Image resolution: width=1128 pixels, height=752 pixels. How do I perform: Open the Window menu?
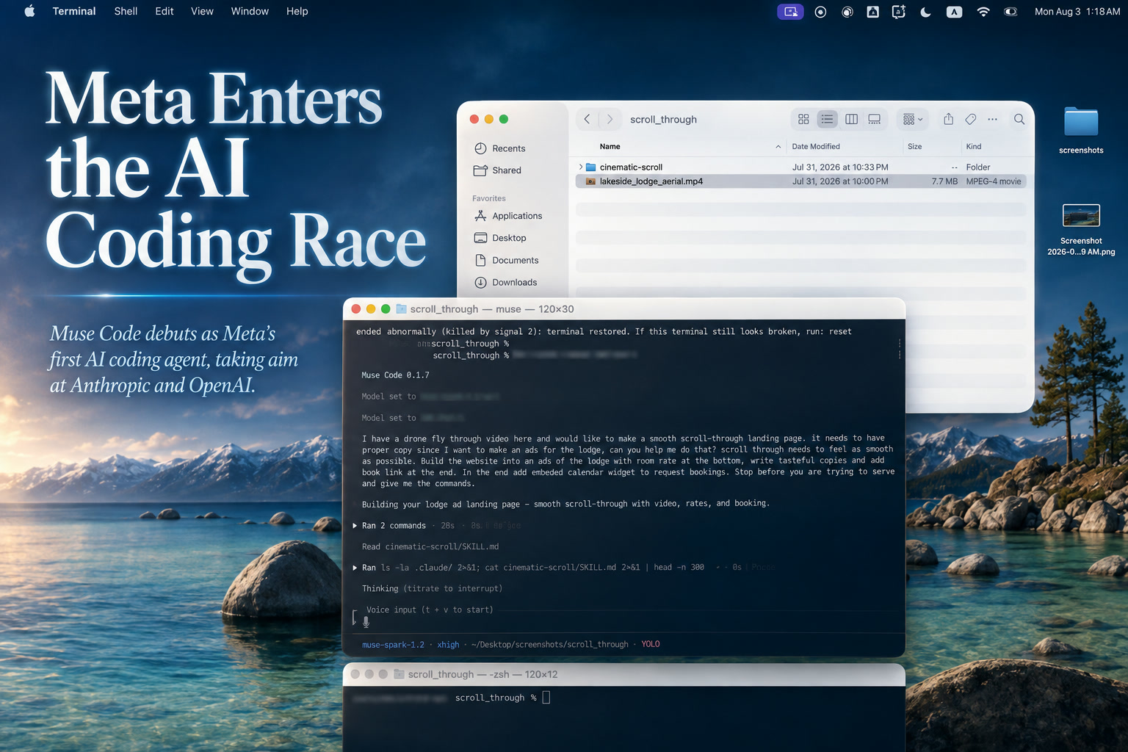[250, 11]
